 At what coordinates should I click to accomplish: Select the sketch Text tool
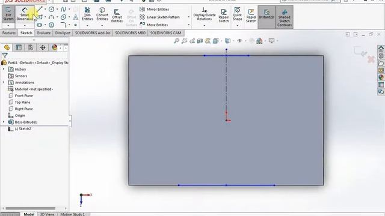tap(75, 17)
